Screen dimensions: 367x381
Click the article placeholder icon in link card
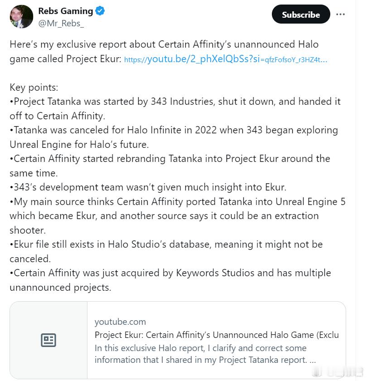pos(48,340)
